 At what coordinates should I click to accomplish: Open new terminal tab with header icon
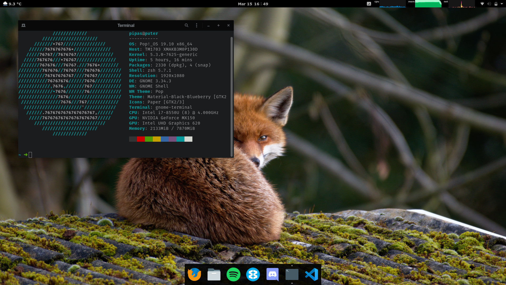[x=23, y=25]
